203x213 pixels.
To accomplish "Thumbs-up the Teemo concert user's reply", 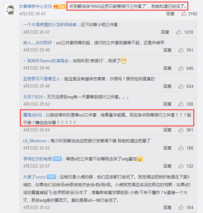I will pyautogui.click(x=181, y=68).
